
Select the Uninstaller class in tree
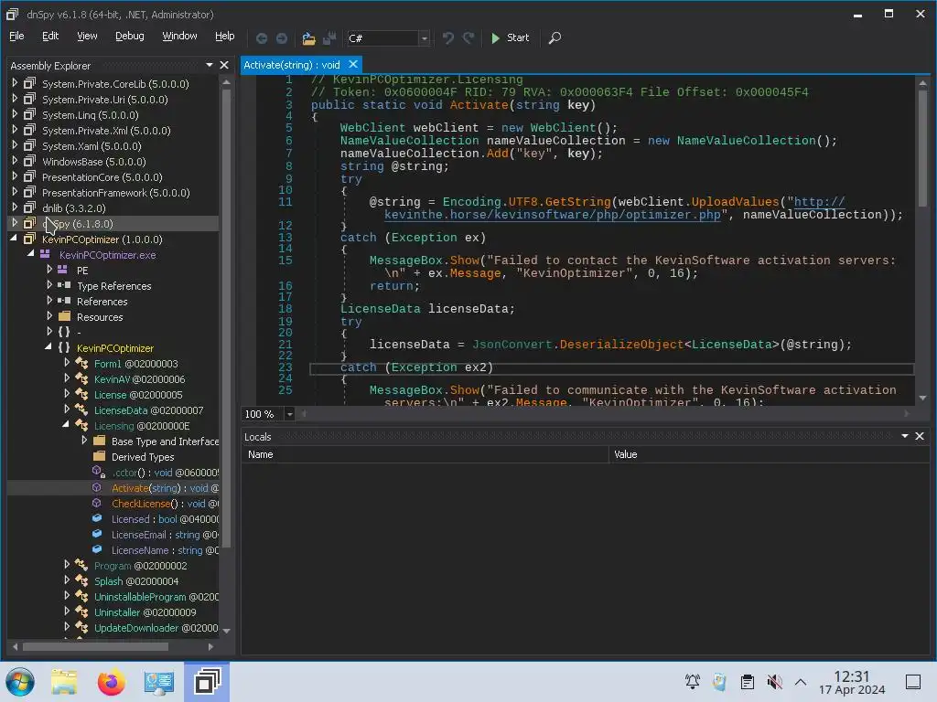tap(145, 612)
